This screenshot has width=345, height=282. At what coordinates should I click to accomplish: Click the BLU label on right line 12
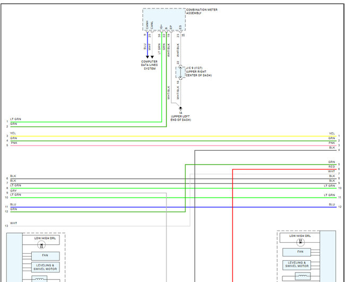tap(332, 204)
